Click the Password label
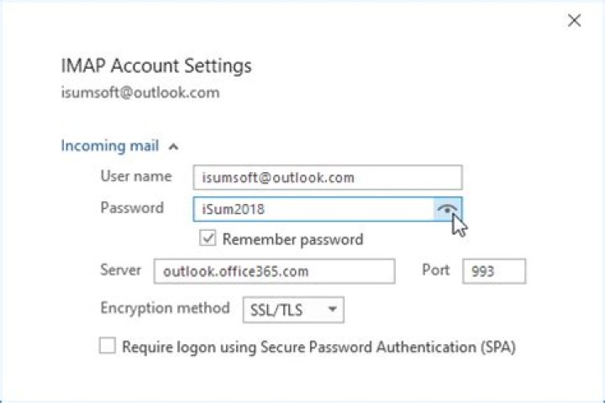 tap(132, 207)
